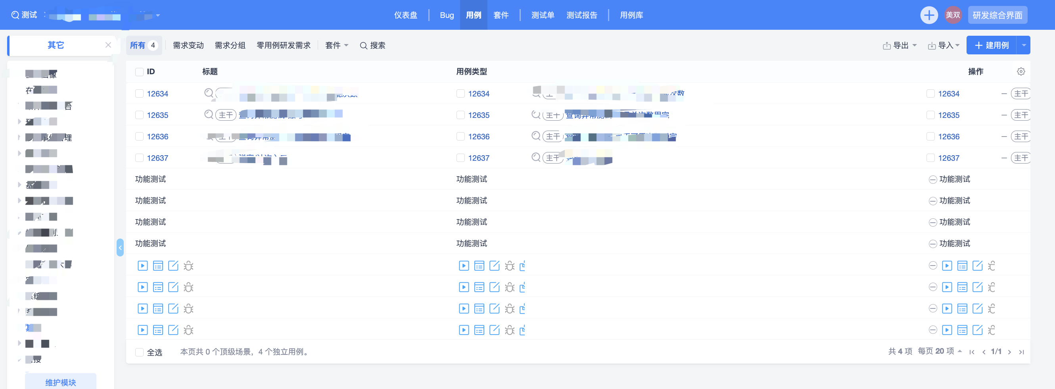Open the 搜索 search tool

[x=372, y=46]
